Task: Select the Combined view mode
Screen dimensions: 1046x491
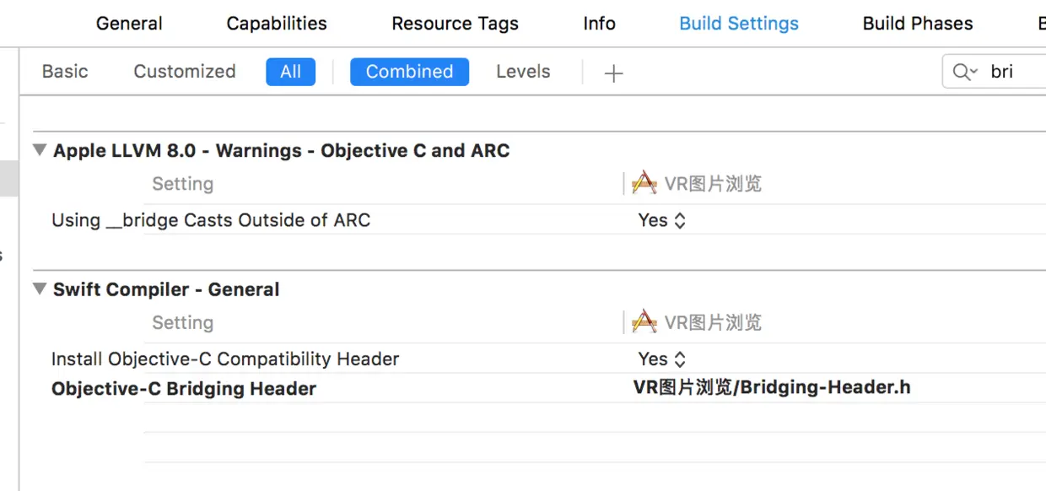Action: pyautogui.click(x=409, y=72)
